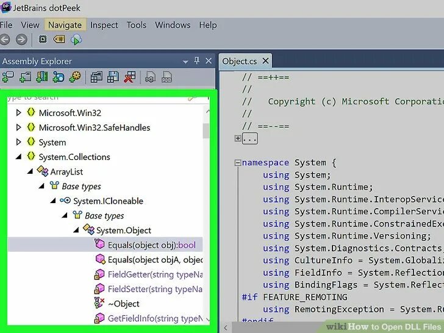Image resolution: width=444 pixels, height=333 pixels.
Task: Collapse the namespace System code block
Action: [x=238, y=162]
